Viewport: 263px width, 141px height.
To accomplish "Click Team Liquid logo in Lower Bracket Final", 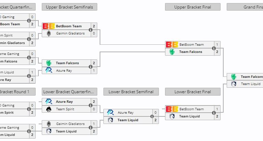I will point(172,116).
